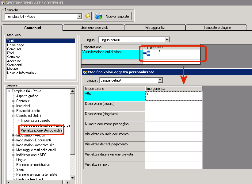The image size is (252, 184).
Task: Switch to the Gestione aree web tab
Action: (94, 28)
